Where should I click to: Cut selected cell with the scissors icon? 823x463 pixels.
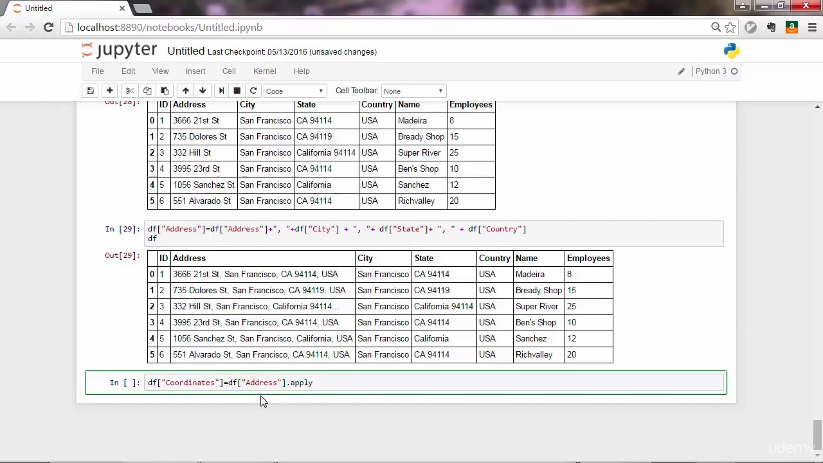coord(129,91)
